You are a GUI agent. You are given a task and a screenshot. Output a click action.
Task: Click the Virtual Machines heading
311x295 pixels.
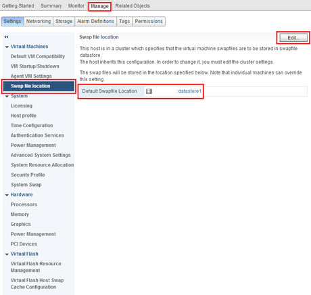click(x=29, y=47)
